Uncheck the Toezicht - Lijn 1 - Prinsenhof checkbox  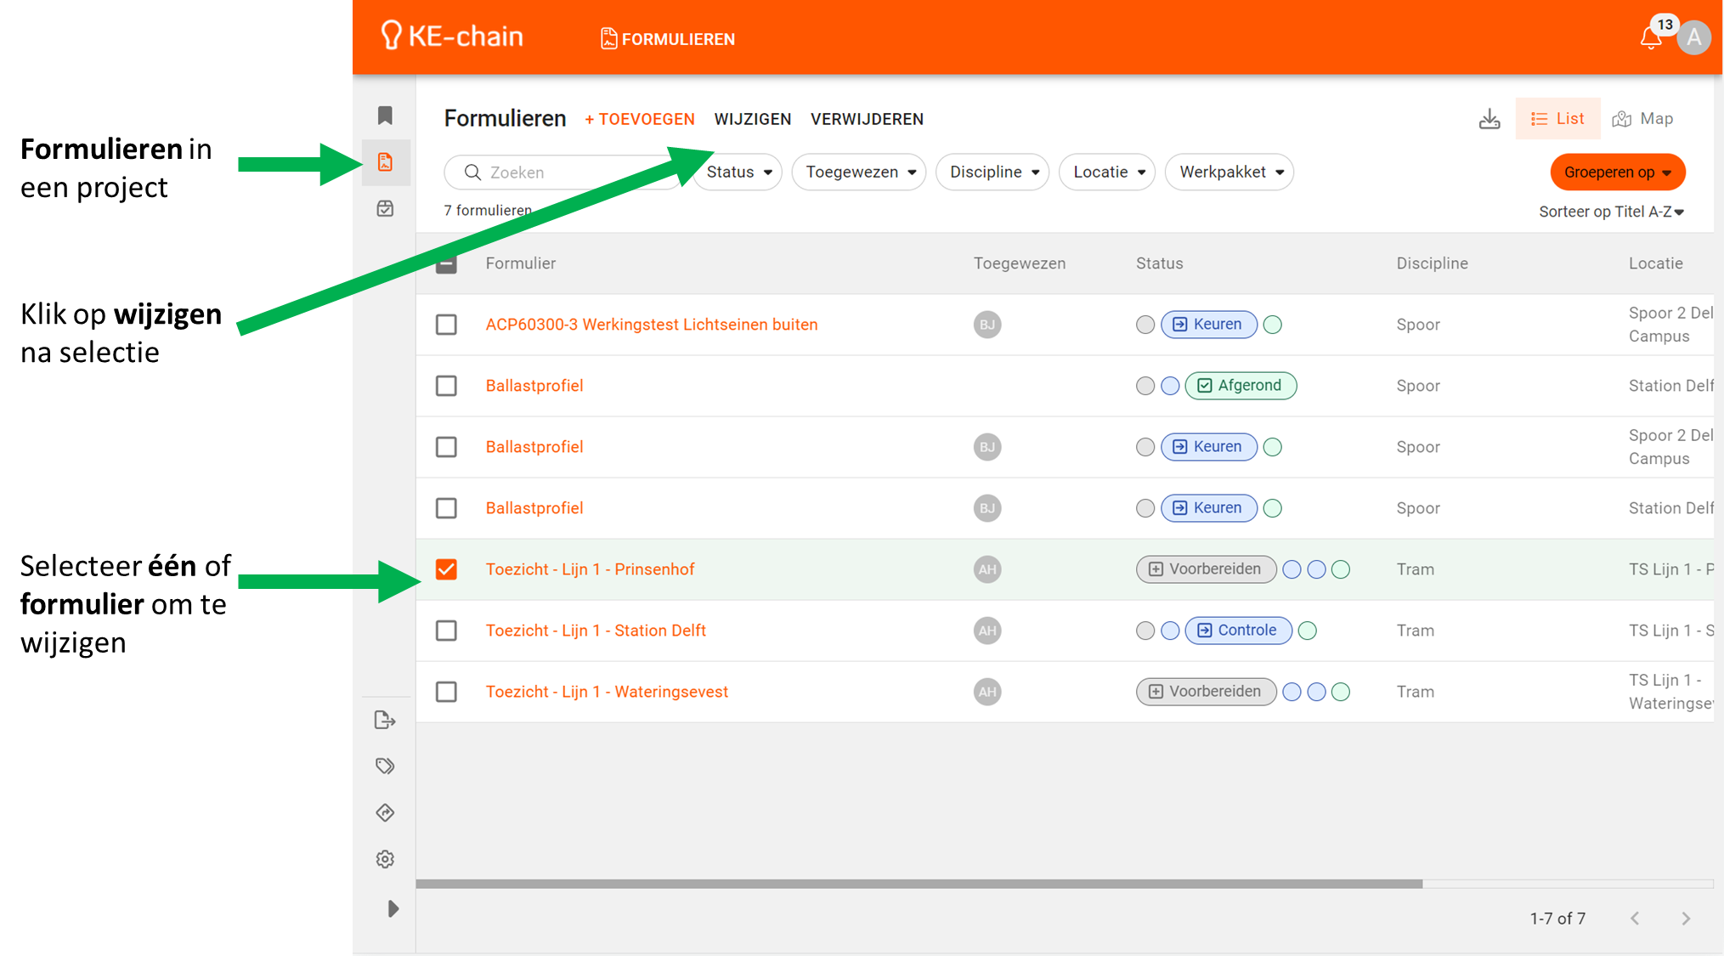[x=446, y=569]
